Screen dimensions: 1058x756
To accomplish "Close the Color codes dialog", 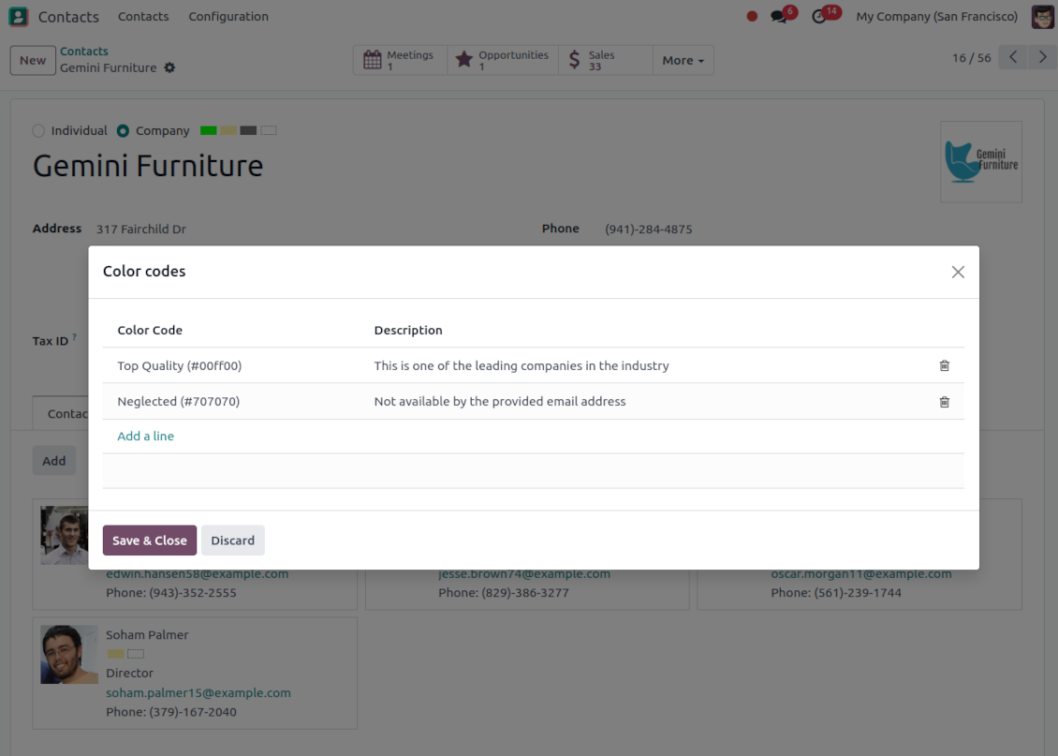I will tap(957, 272).
